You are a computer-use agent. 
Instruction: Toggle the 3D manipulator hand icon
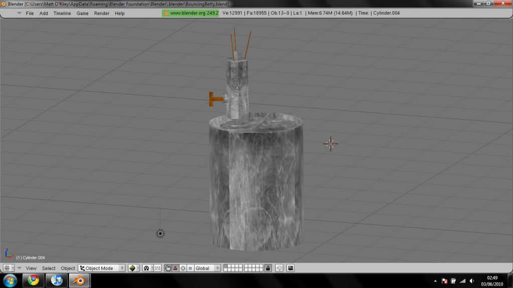click(x=168, y=268)
